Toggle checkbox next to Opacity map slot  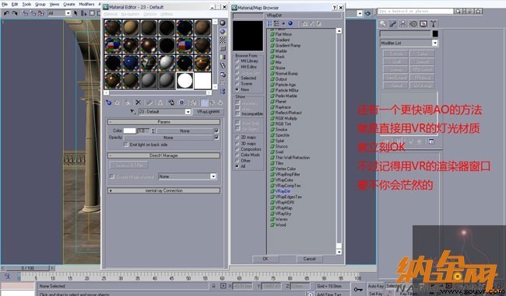[216, 138]
